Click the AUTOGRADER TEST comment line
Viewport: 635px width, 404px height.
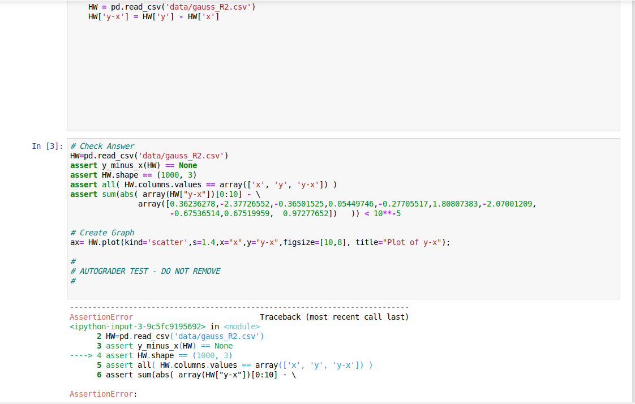pos(145,271)
